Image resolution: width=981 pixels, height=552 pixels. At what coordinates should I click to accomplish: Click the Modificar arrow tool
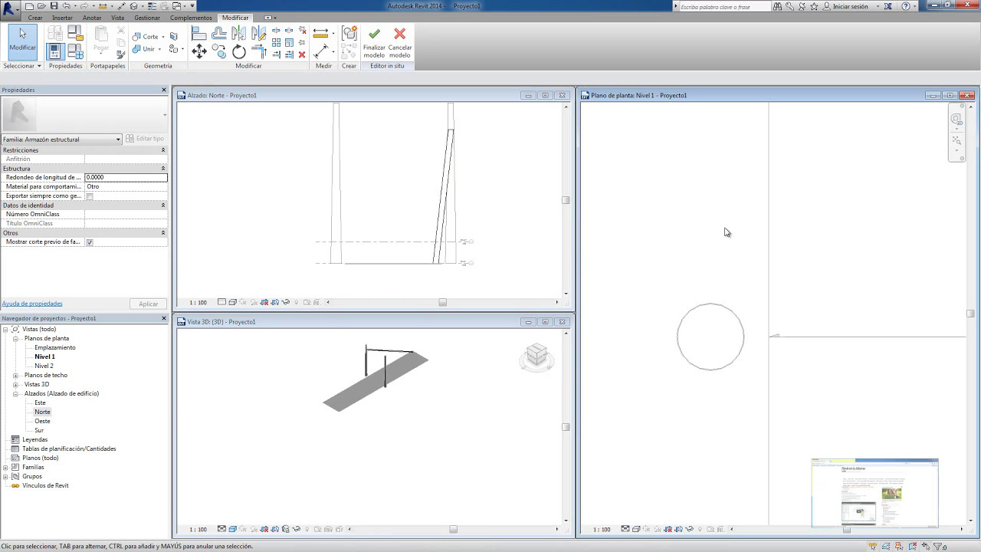pos(22,41)
